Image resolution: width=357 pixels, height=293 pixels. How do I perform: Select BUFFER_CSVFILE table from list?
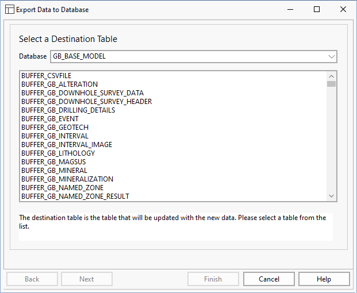pyautogui.click(x=46, y=76)
